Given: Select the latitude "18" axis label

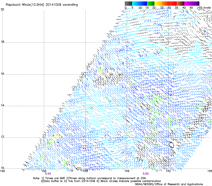Looking at the screenshot, I should (x=2, y=42).
